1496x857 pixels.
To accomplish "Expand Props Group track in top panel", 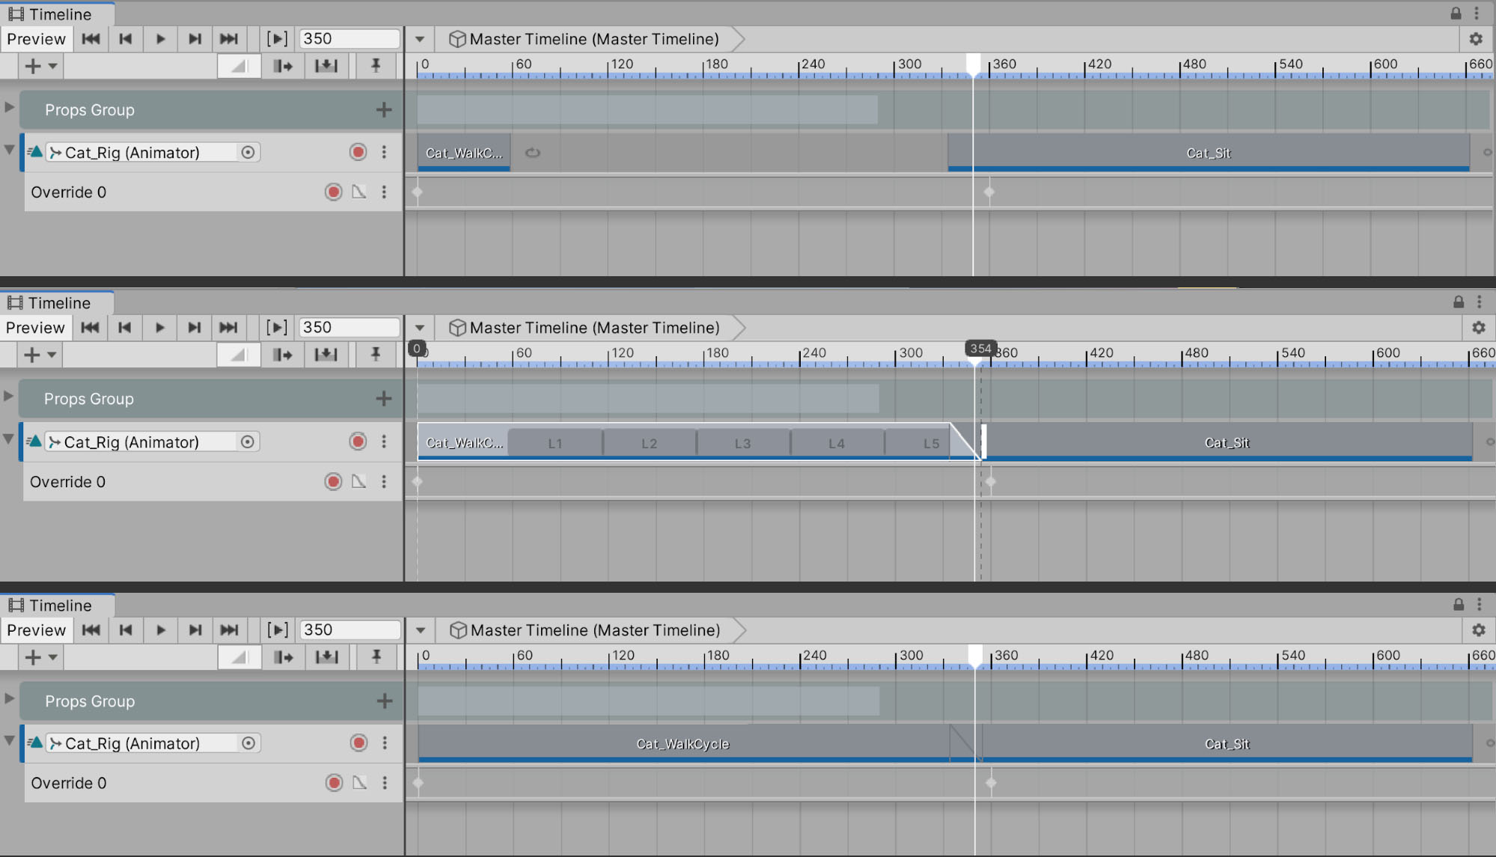I will [x=9, y=108].
